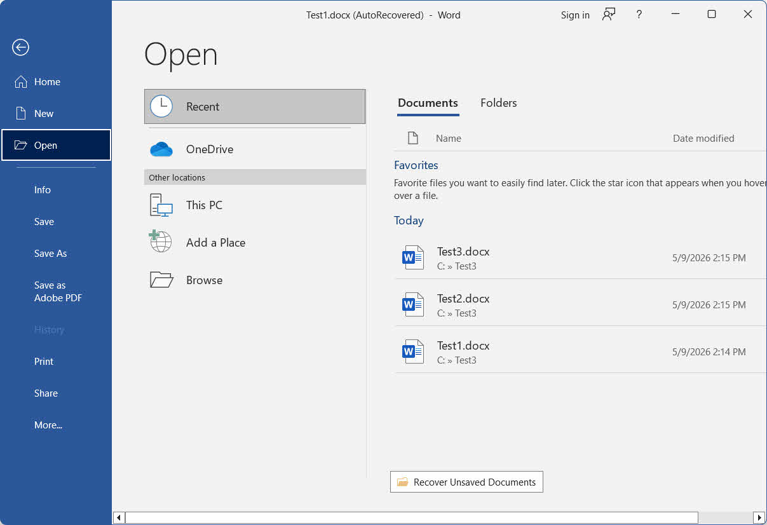
Task: Click the Recent clock icon
Action: coord(161,106)
